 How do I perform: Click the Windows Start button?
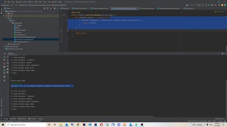coord(3,125)
